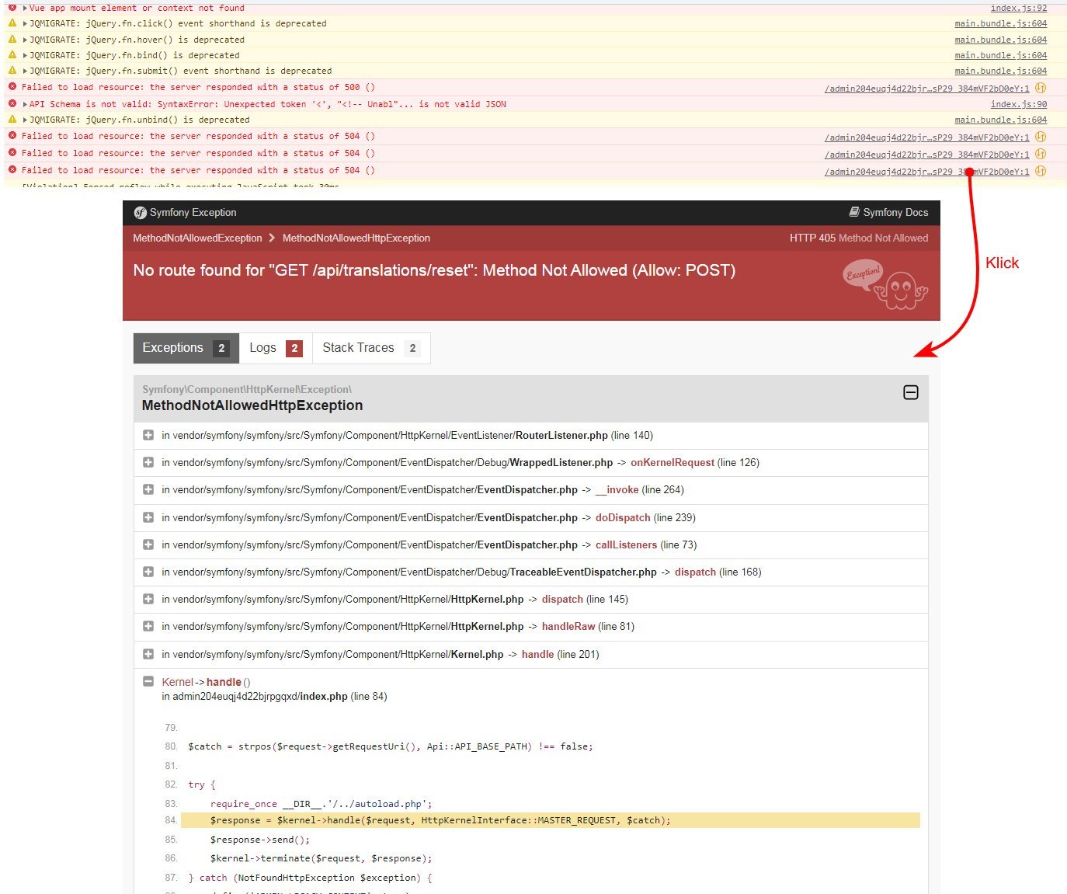Click the onKernelRequest method name
Screen dimensions: 1067x894
[673, 462]
